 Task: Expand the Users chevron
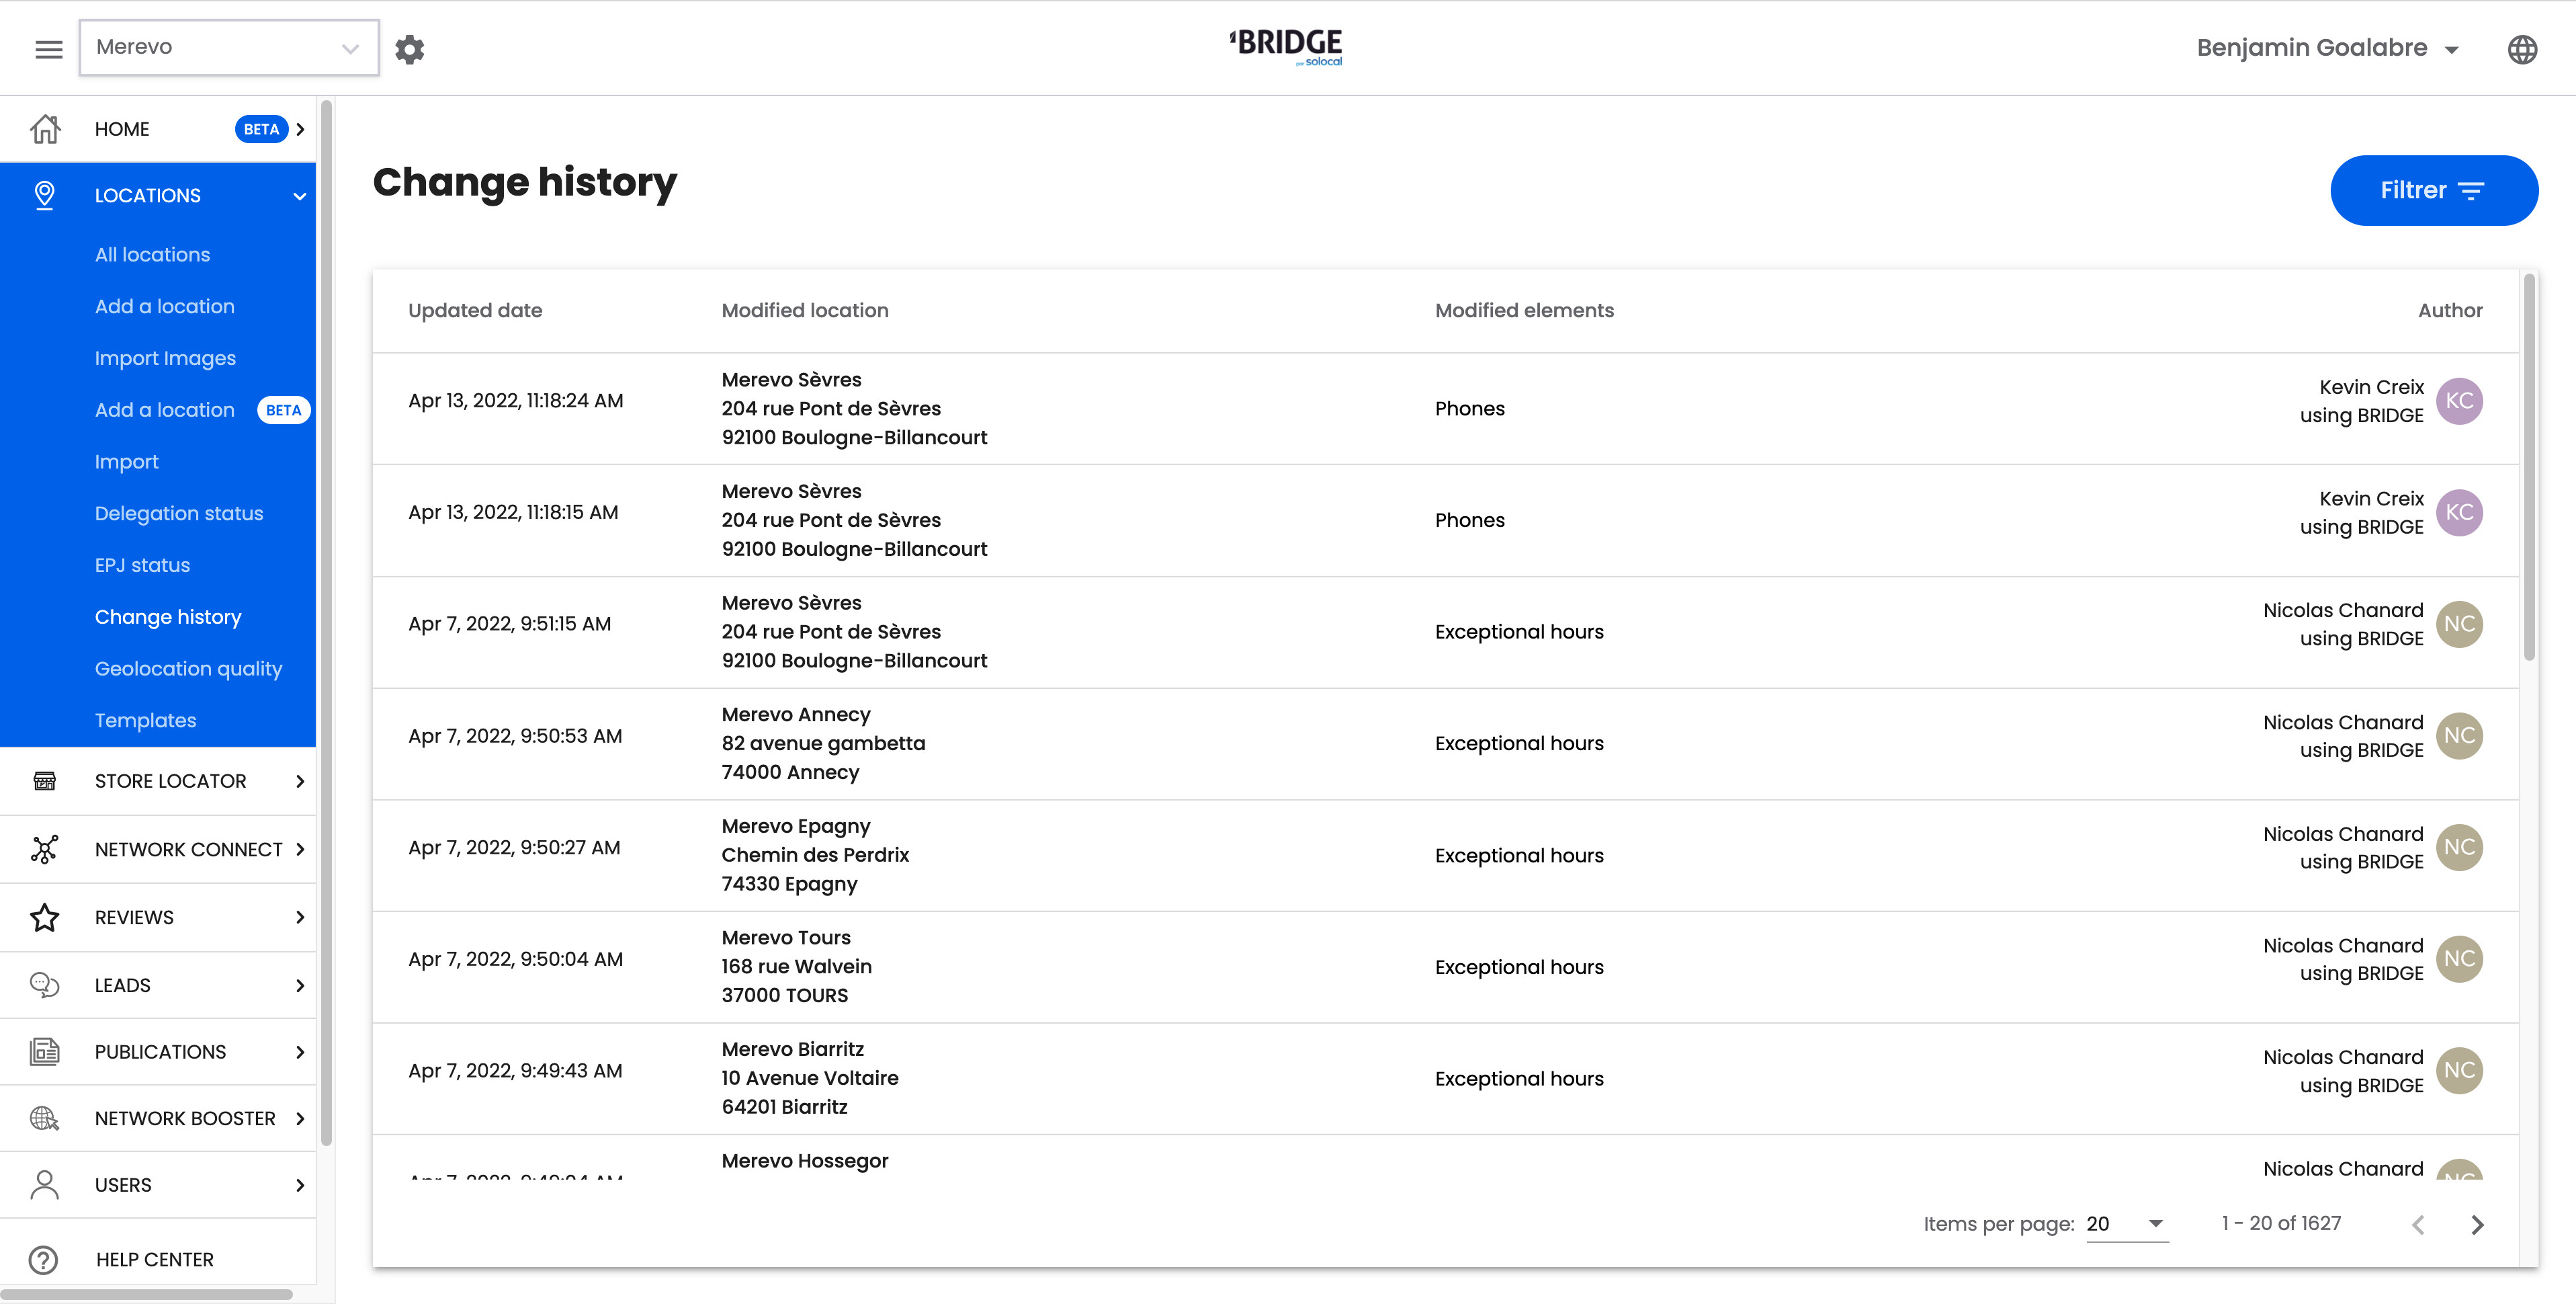(300, 1185)
